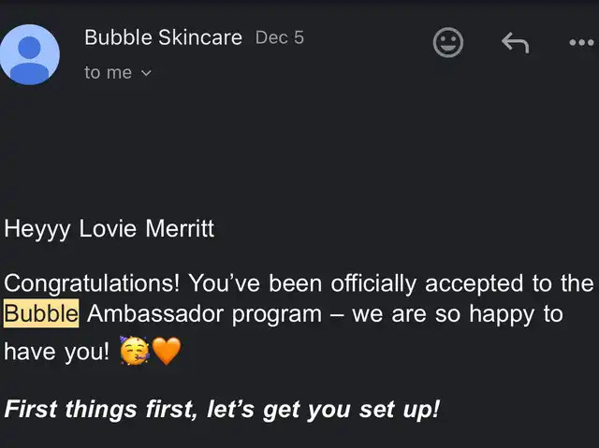
Task: Open the three-dot more options menu
Action: click(x=581, y=42)
